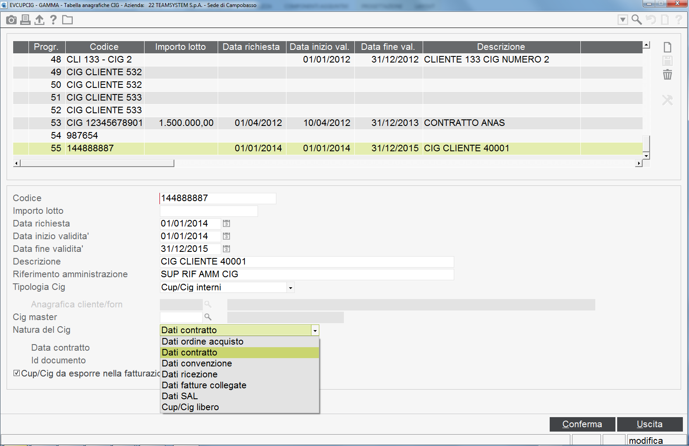This screenshot has width=689, height=446.
Task: Click the Data richiesta date field
Action: pyautogui.click(x=190, y=224)
